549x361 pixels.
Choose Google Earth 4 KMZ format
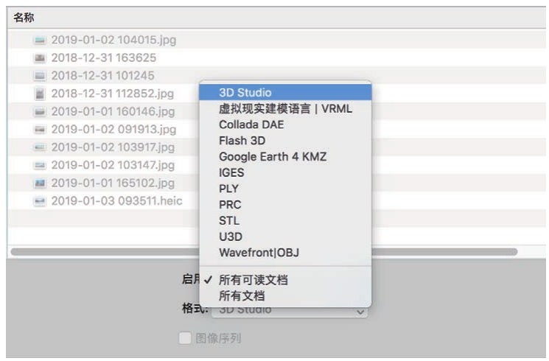[285, 156]
